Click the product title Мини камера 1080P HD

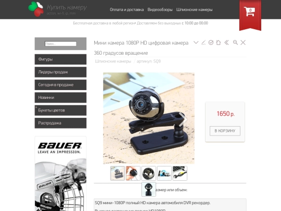[141, 43]
